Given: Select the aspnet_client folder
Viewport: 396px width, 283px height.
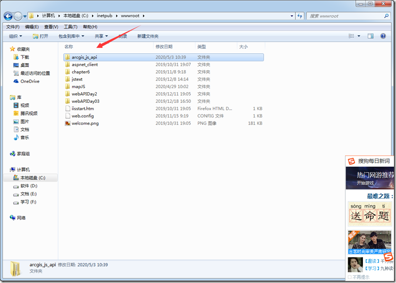Looking at the screenshot, I should pyautogui.click(x=163, y=65).
